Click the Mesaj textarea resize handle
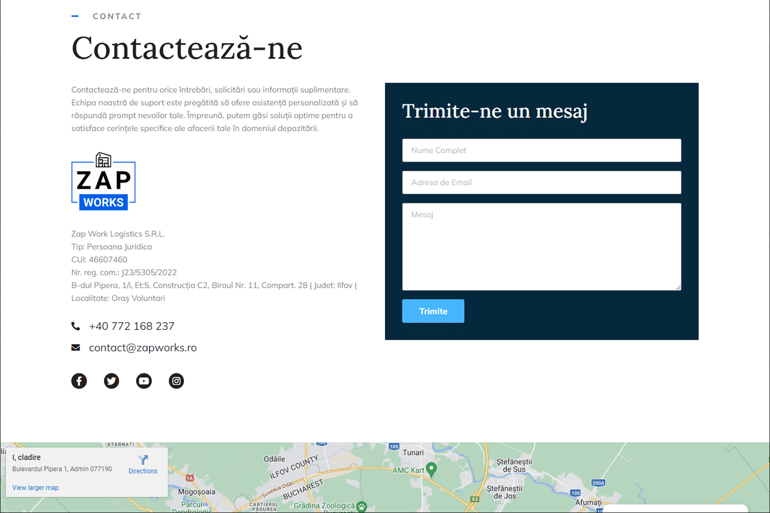The image size is (770, 513). [678, 287]
